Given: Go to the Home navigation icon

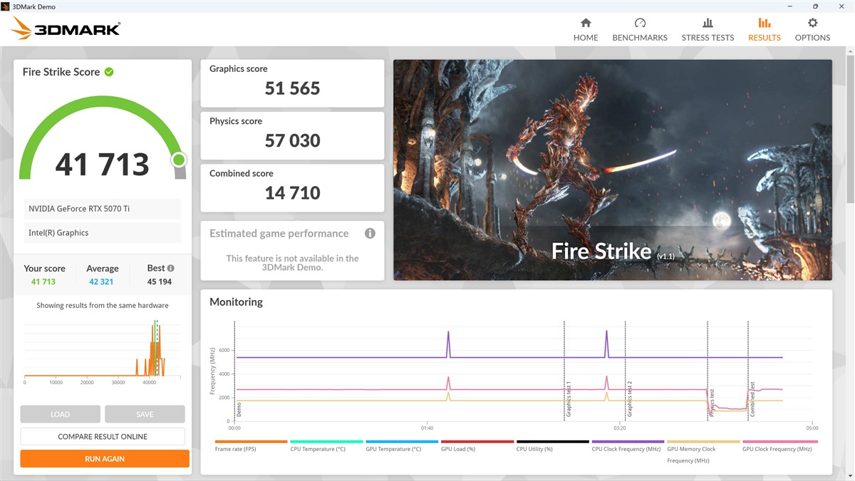Looking at the screenshot, I should [x=586, y=24].
